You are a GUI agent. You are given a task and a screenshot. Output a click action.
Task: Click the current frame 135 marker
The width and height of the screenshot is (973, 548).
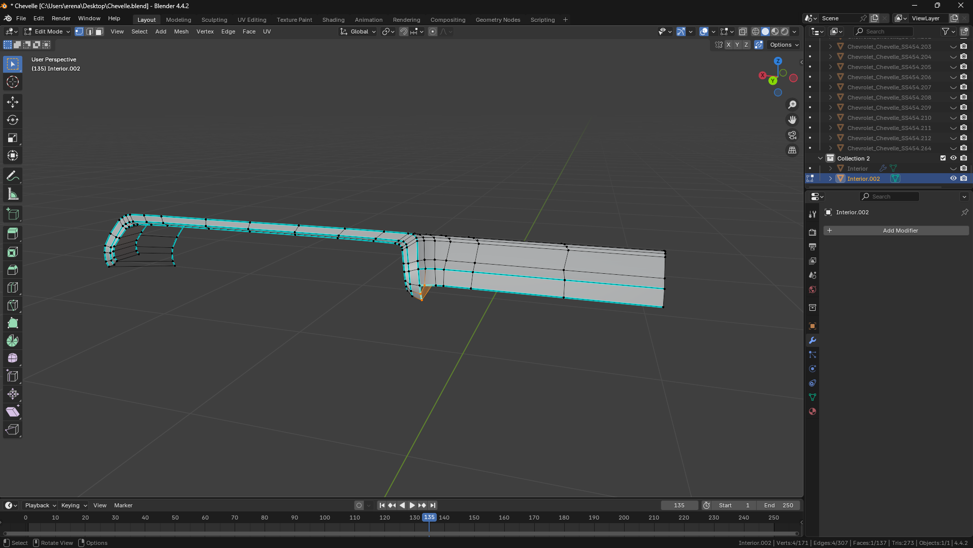pos(429,517)
